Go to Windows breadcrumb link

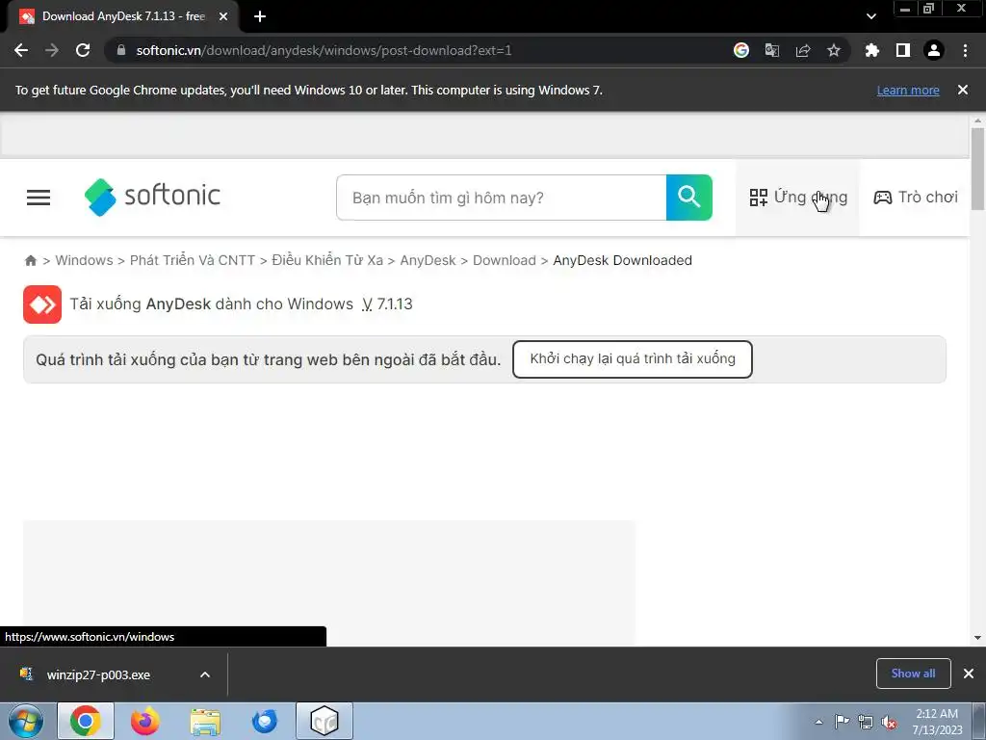[85, 260]
